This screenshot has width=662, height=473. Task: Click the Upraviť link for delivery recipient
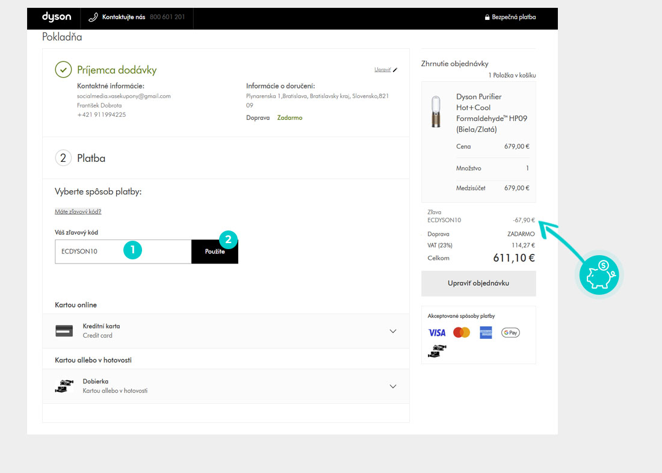(383, 70)
